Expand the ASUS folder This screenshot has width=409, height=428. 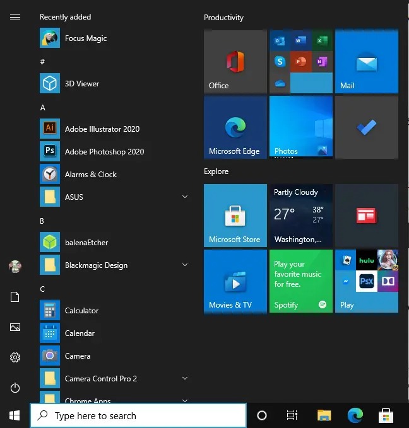click(x=114, y=197)
